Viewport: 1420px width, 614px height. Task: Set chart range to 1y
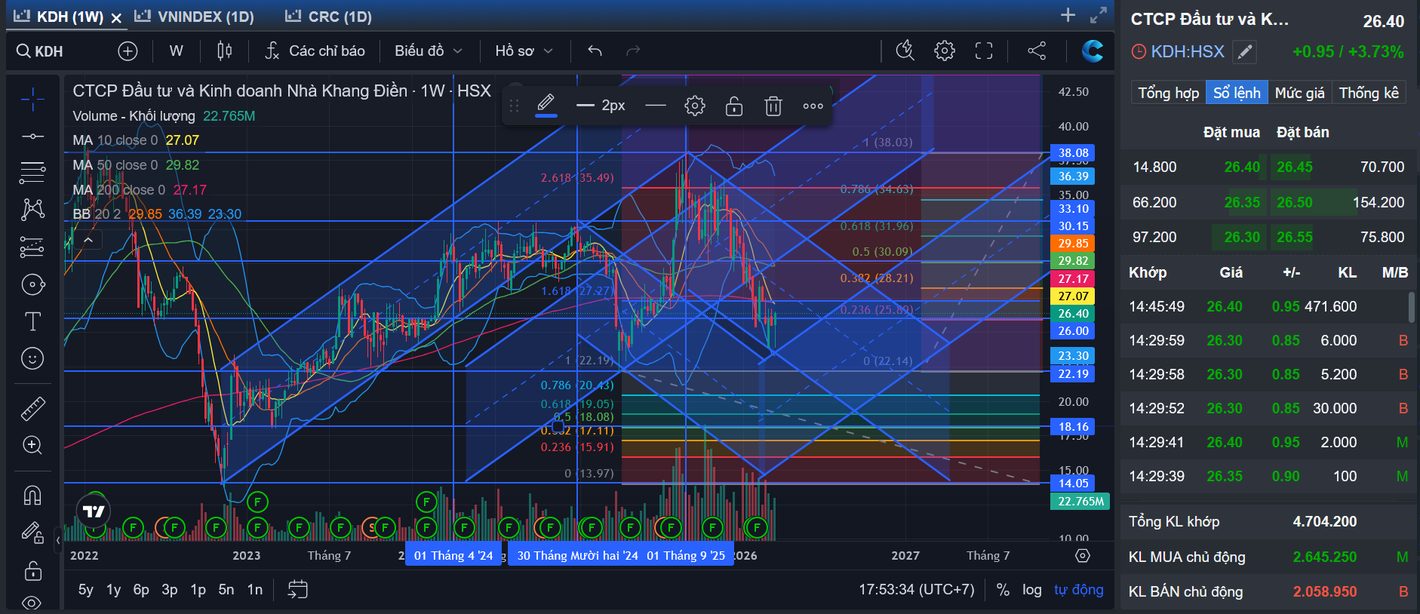(x=113, y=590)
